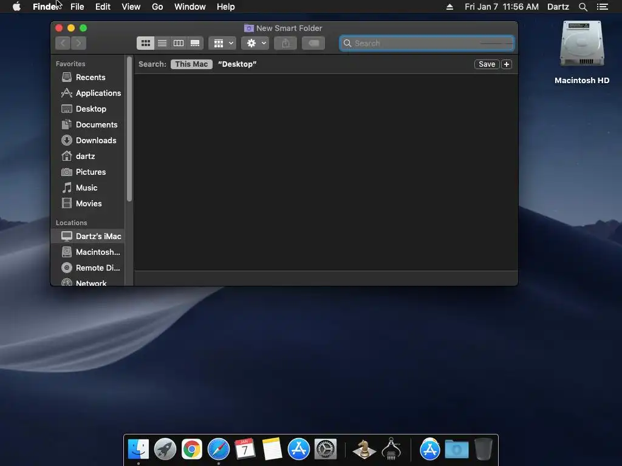622x466 pixels.
Task: Click the sidebar vertical scrollbar
Action: [129, 129]
